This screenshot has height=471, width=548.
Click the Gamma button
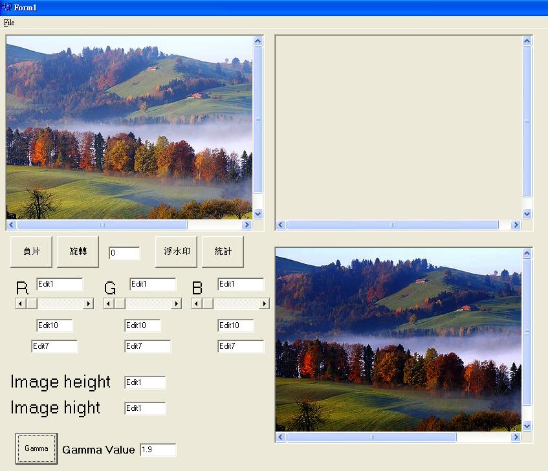tap(36, 448)
